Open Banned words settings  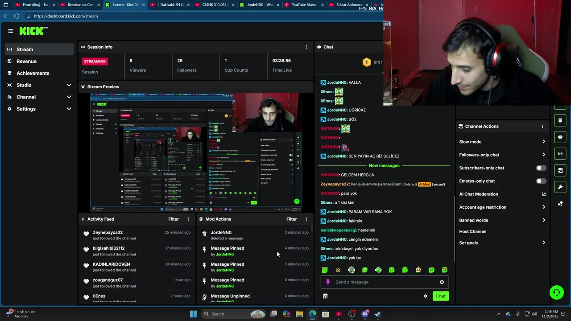pyautogui.click(x=502, y=220)
